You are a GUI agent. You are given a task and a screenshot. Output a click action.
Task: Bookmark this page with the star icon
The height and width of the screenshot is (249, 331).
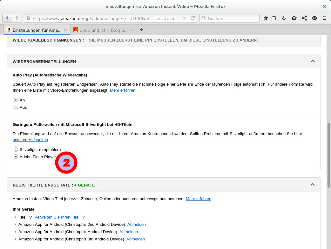coord(266,18)
